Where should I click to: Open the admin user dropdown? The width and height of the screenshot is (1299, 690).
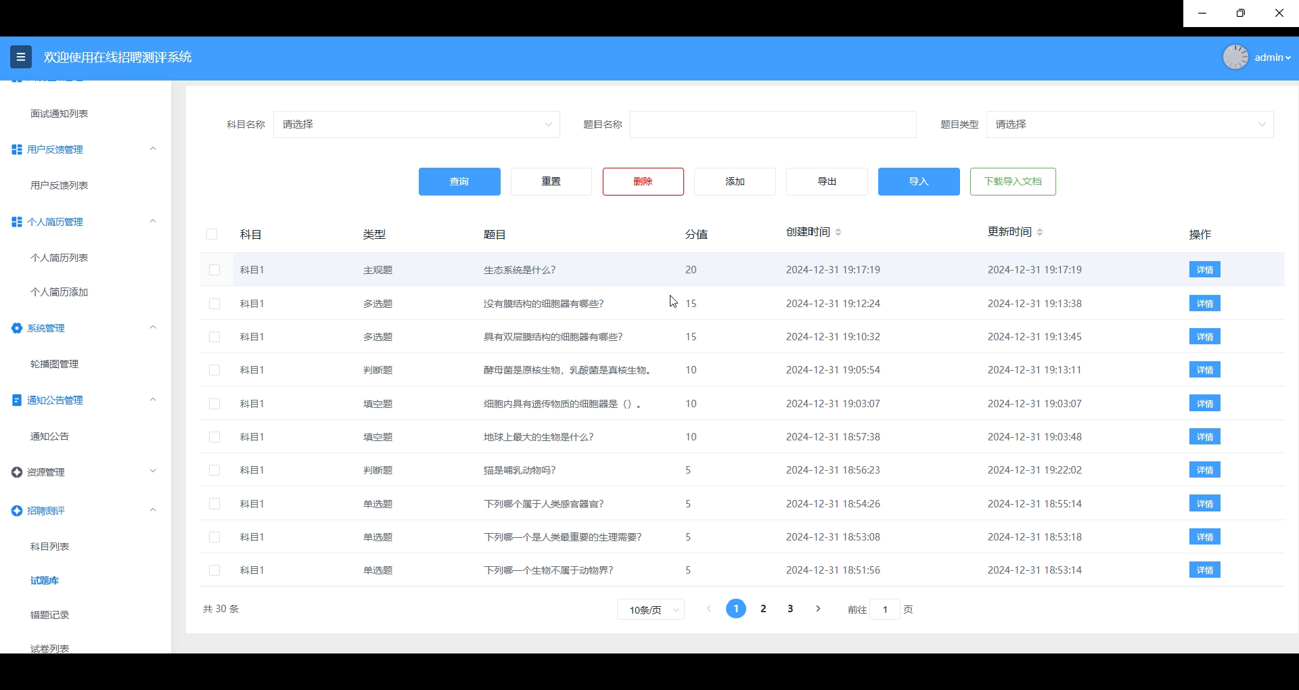coord(1273,57)
